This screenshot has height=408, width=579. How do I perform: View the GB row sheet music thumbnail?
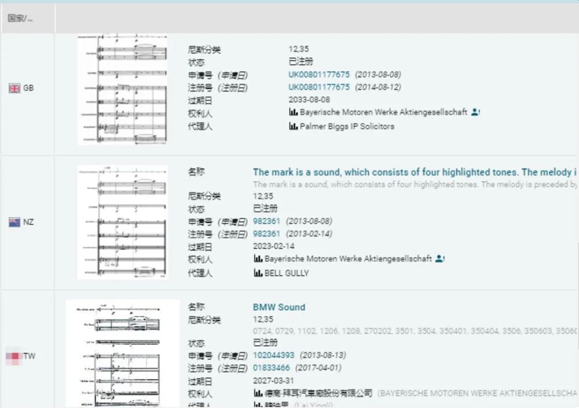click(123, 90)
